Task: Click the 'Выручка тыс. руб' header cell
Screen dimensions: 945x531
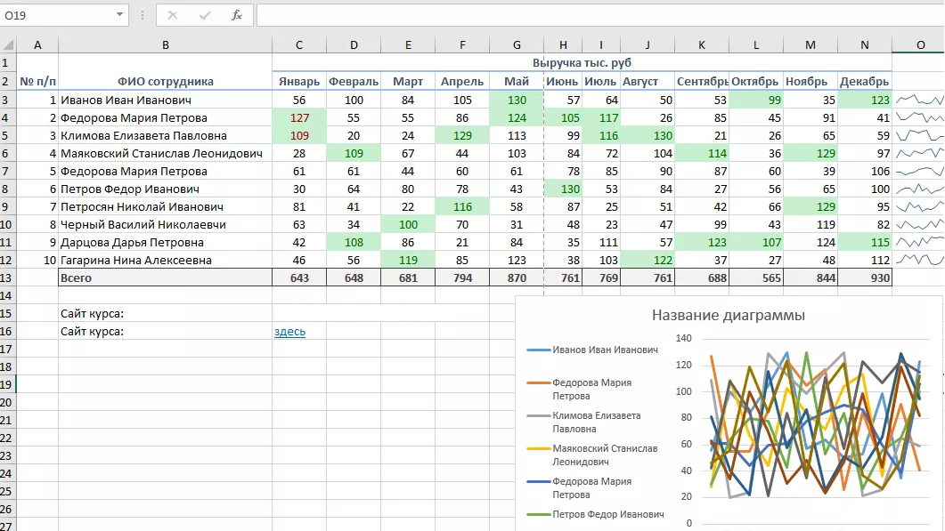Action: pyautogui.click(x=582, y=62)
